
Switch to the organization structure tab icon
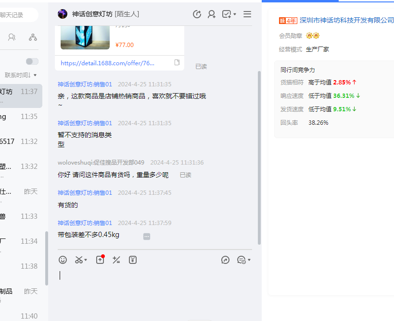pyautogui.click(x=33, y=37)
